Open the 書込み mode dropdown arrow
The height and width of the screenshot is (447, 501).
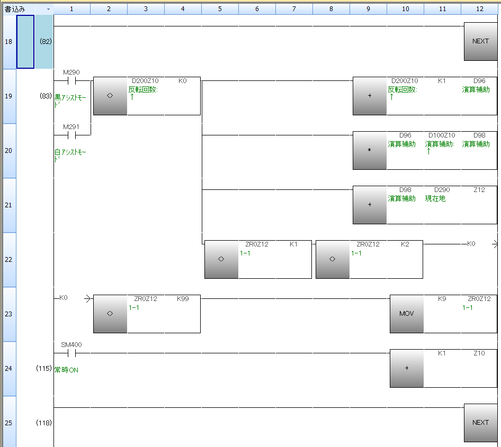48,9
